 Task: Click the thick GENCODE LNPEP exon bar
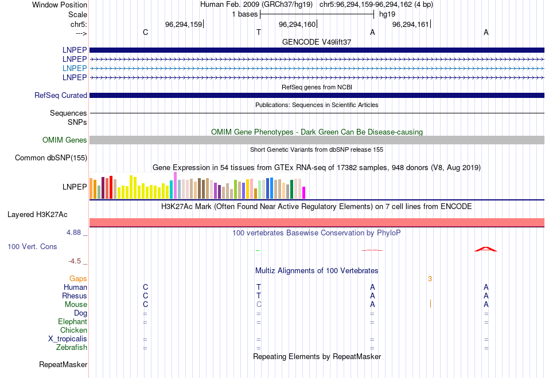[317, 50]
